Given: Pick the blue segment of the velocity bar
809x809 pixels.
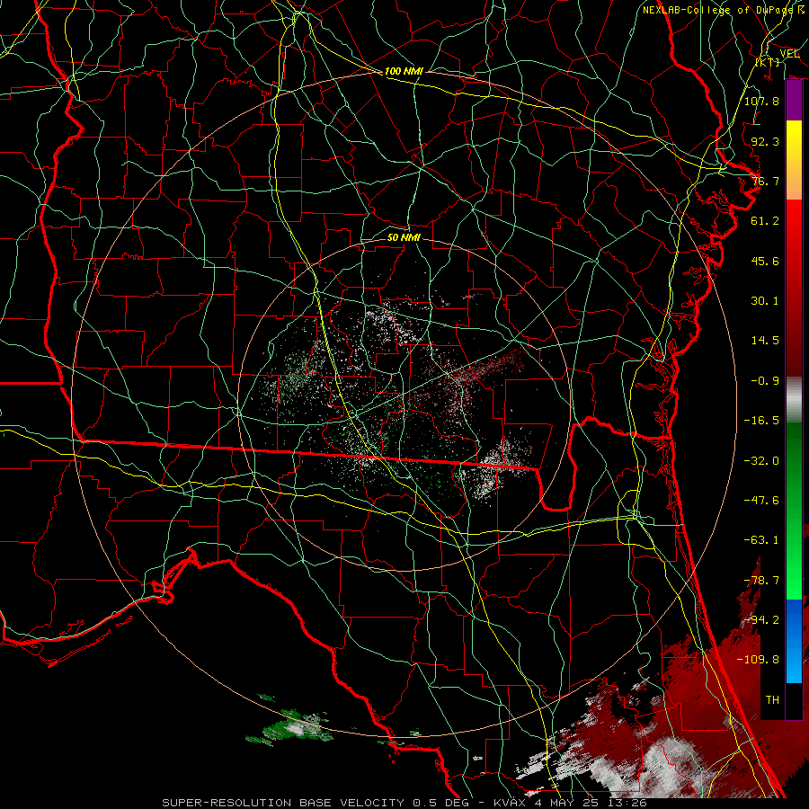Looking at the screenshot, I should (794, 641).
